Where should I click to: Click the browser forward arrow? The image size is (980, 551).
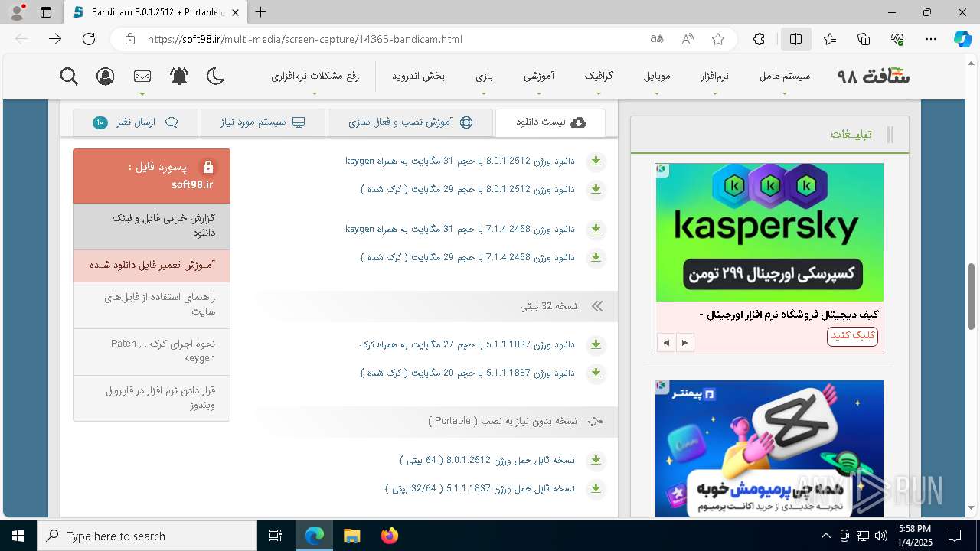click(x=55, y=39)
